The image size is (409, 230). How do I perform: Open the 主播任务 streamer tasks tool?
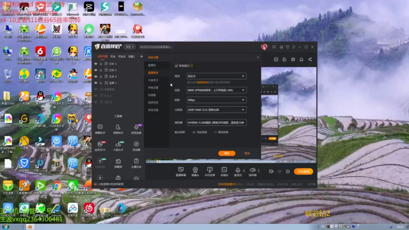(x=136, y=164)
